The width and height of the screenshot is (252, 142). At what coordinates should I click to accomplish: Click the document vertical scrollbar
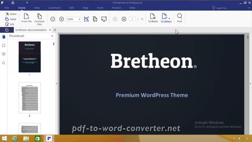pyautogui.click(x=248, y=37)
